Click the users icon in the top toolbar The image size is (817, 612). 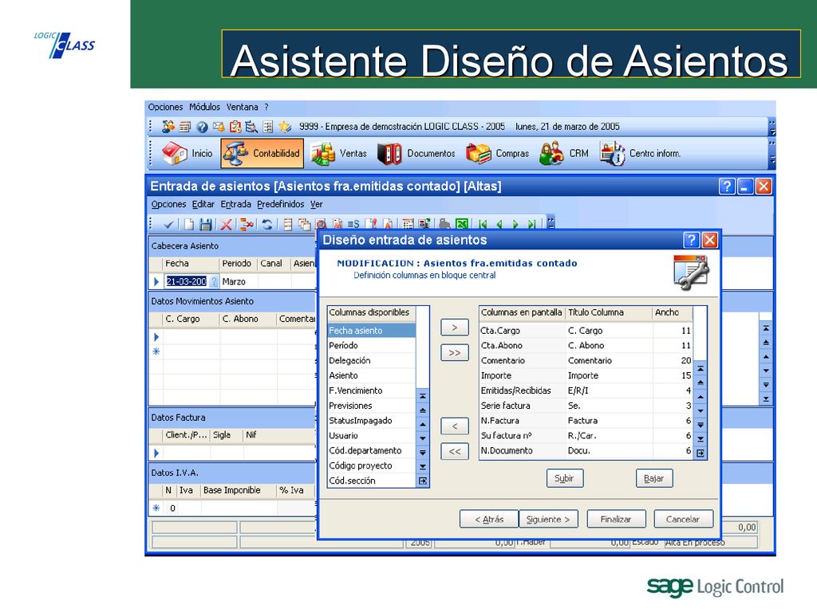click(168, 127)
